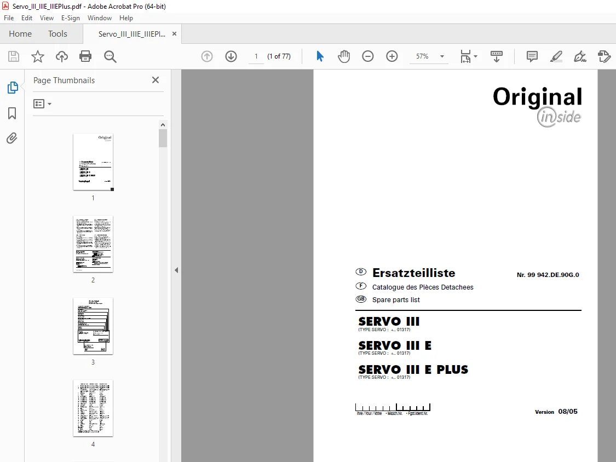Open the zoom level dropdown arrow
This screenshot has width=616, height=462.
[x=442, y=56]
